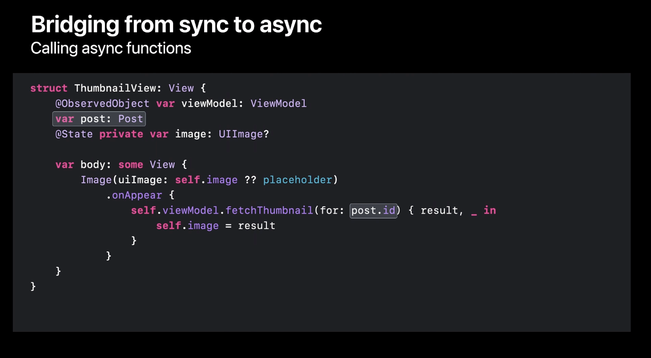Click the 'Image(uiImage:' call
Viewport: 651px width, 358px height.
point(125,180)
